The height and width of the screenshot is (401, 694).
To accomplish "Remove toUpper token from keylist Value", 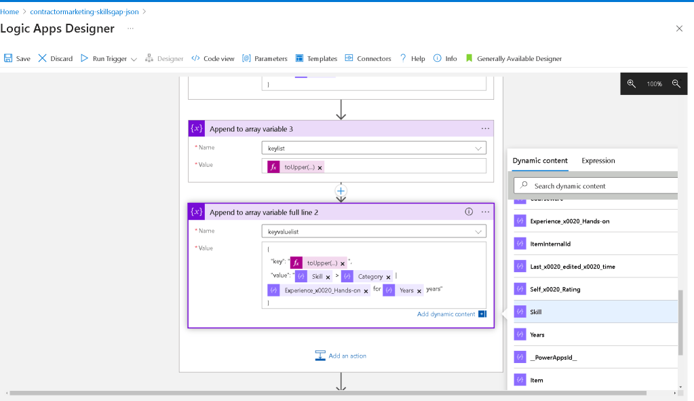I will (320, 168).
